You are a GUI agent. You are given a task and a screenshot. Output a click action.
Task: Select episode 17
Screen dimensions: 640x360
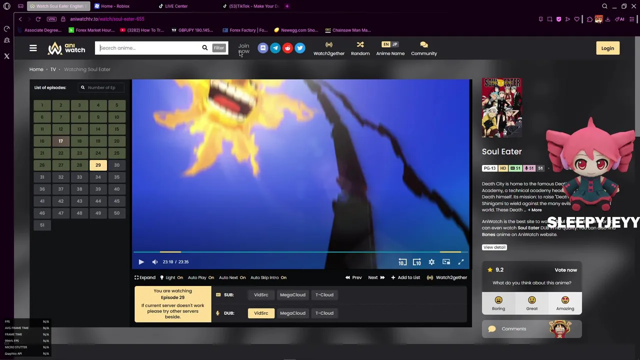click(60, 141)
